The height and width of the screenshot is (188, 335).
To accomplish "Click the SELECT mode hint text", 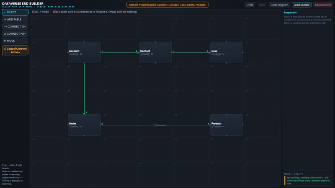I will coord(85,12).
